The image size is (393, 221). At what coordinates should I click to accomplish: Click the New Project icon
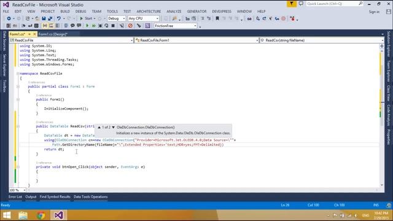[28, 18]
